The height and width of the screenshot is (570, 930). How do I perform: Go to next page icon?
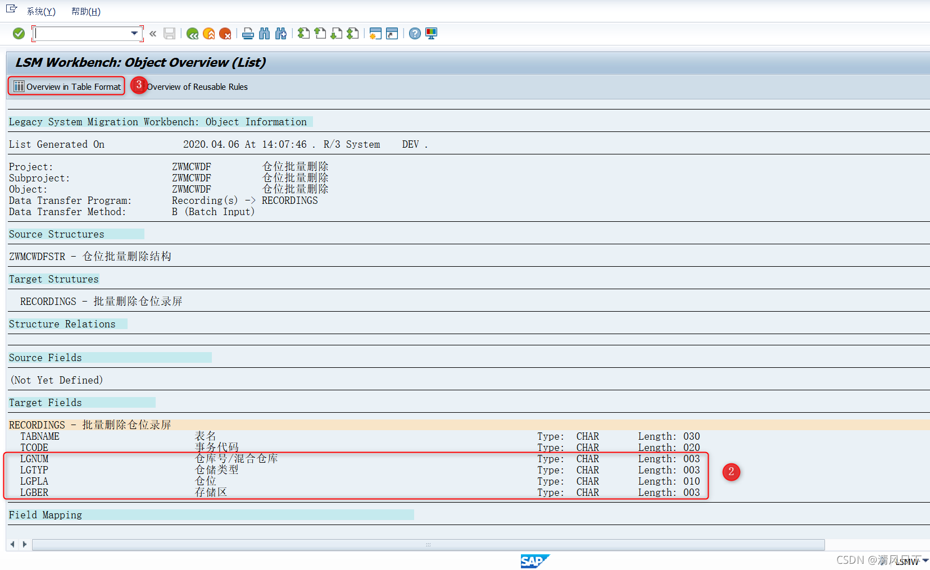(336, 34)
